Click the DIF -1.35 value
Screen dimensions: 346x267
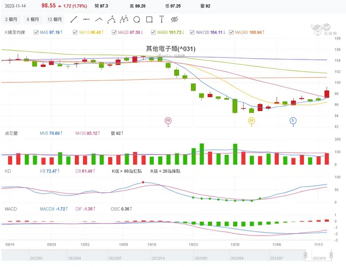pos(85,209)
